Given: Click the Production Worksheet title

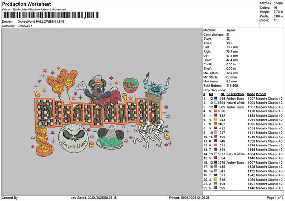Looking at the screenshot, I should 27,4.
